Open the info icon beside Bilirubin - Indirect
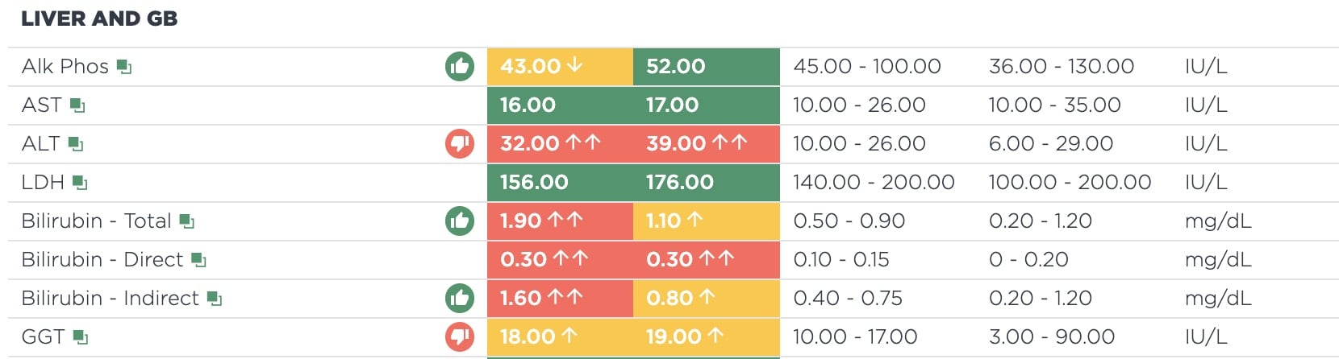Image resolution: width=1339 pixels, height=359 pixels. coord(215,299)
